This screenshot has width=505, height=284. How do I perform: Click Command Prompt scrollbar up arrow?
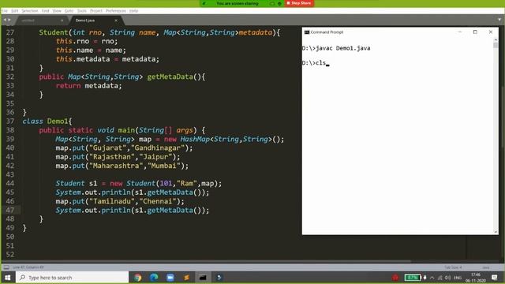(x=496, y=39)
